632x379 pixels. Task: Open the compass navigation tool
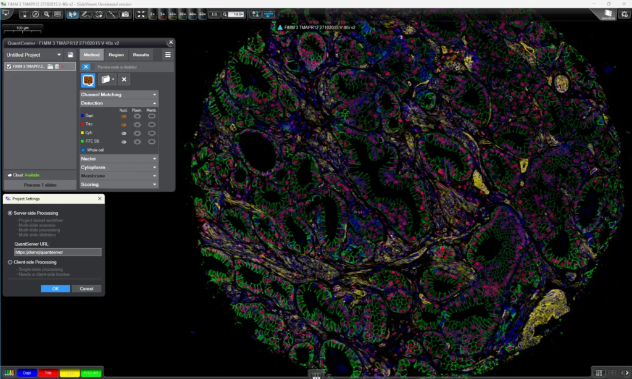click(x=35, y=14)
